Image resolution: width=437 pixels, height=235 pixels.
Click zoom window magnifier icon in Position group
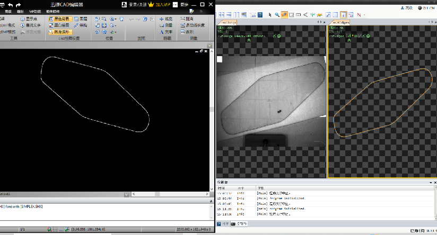pos(104,19)
